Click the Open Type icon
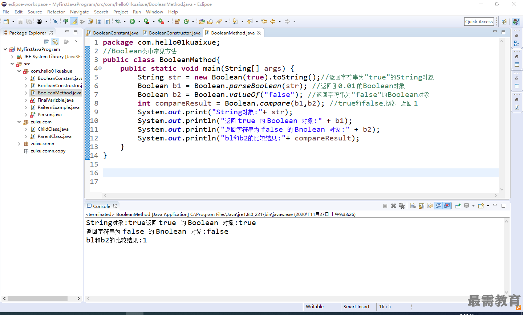The width and height of the screenshot is (523, 315). 202,21
